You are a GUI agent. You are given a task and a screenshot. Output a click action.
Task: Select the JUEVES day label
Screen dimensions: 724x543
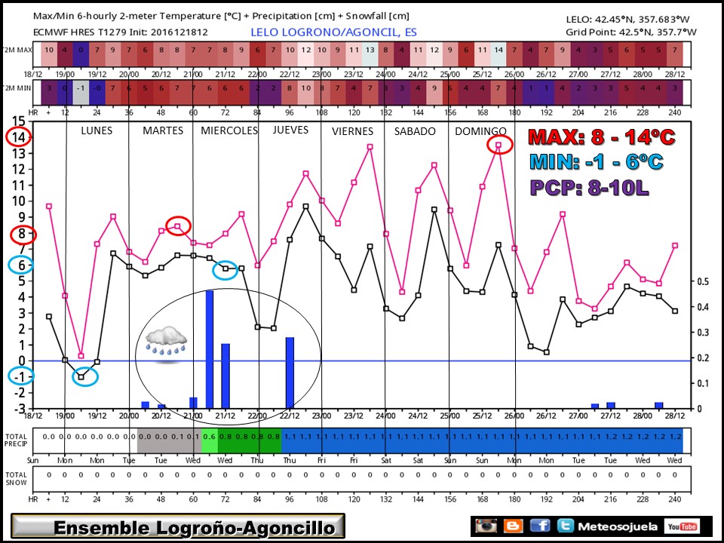click(290, 130)
